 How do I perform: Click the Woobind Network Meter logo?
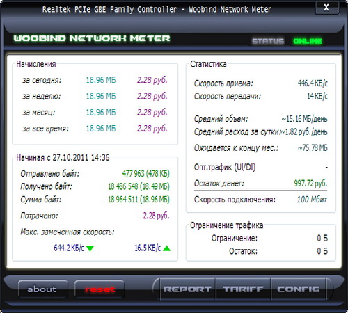(92, 38)
